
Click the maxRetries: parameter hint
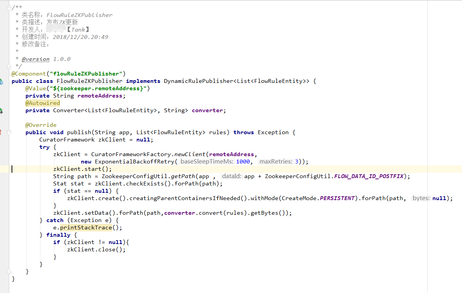276,162
